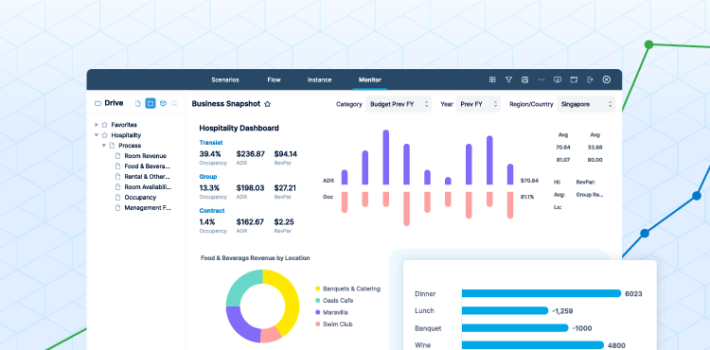Click the Wine bar showing 4800
This screenshot has width=710, height=350.
[x=532, y=345]
